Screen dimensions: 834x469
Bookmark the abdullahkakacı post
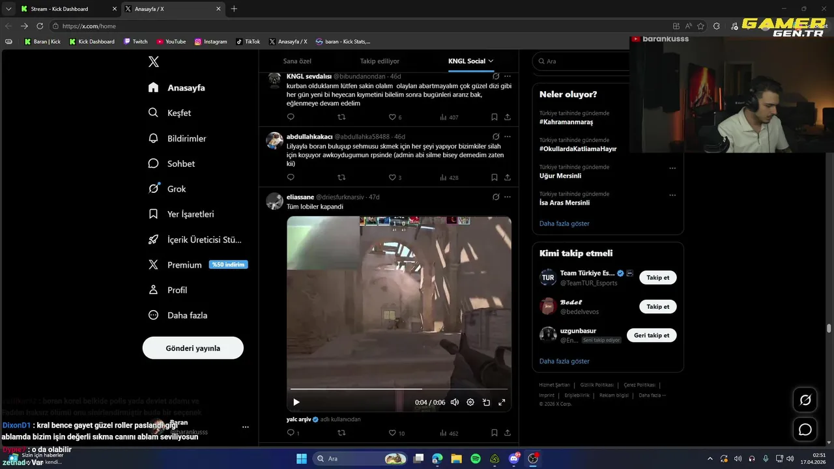(x=495, y=177)
